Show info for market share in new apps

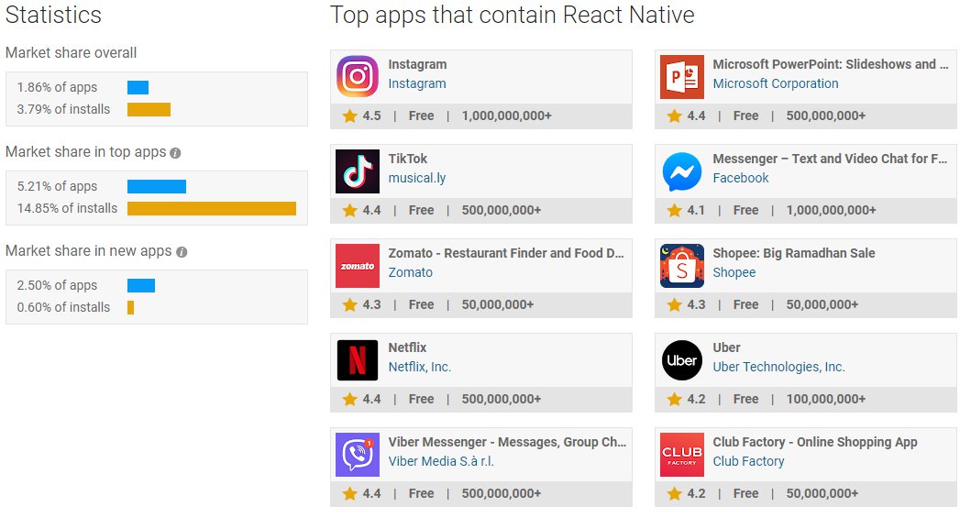click(x=182, y=252)
